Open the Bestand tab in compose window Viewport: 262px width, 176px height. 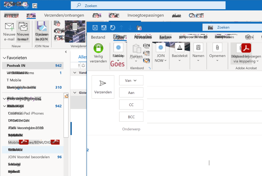pos(98,37)
